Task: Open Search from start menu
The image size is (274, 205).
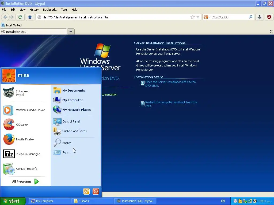Action: click(76, 143)
